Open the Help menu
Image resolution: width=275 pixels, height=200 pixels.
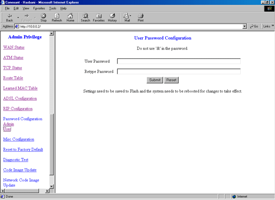point(63,8)
